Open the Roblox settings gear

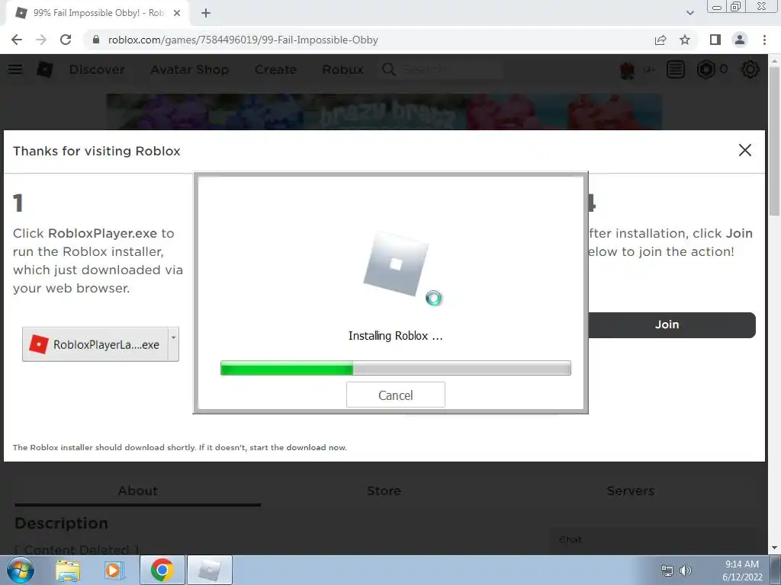point(750,69)
